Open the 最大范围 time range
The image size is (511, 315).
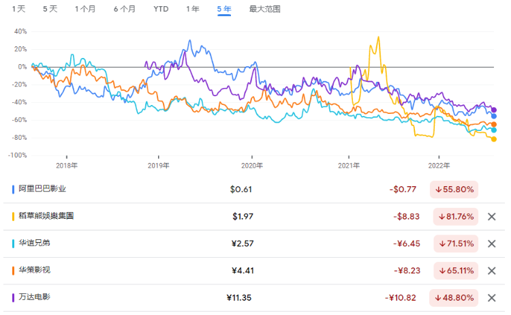coord(264,9)
